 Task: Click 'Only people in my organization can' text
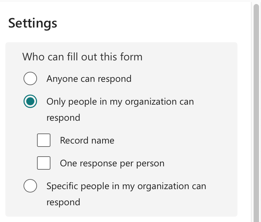[120, 102]
